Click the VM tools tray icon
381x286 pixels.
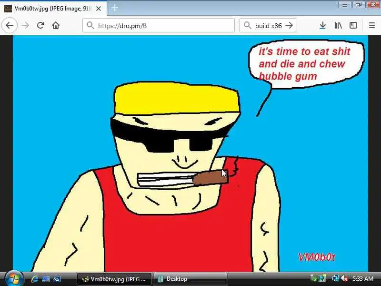(322, 278)
